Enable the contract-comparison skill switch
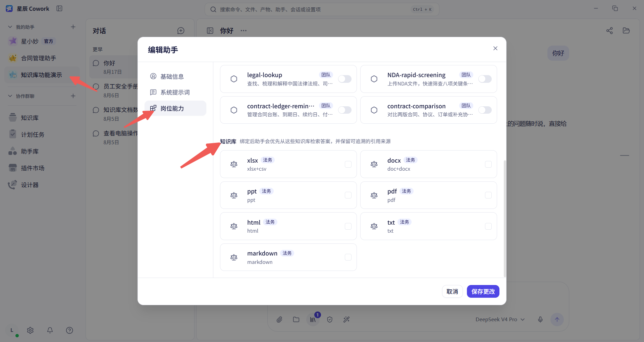 485,110
